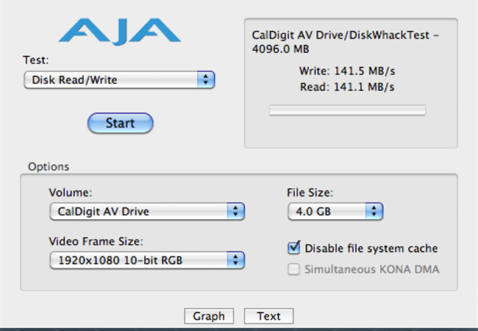
Task: Click the CalDigit AV Drive/DiskWhackTest heading
Action: tap(346, 42)
